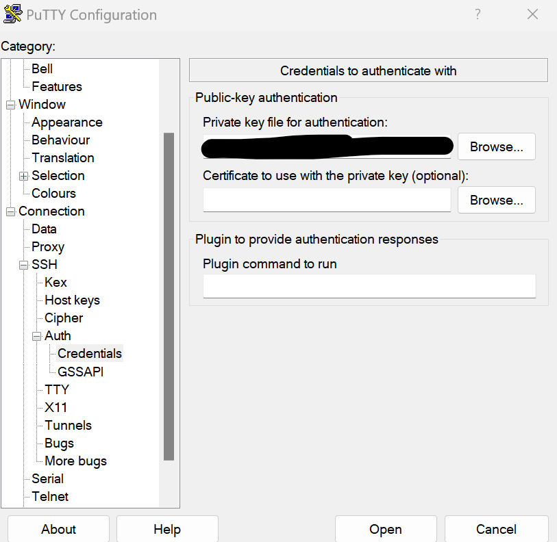
Task: Open the SSH session
Action: (386, 529)
